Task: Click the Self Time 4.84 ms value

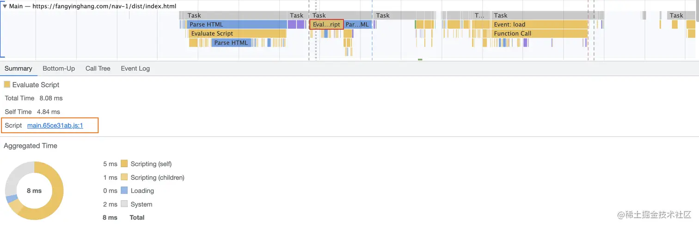Action: tap(49, 111)
